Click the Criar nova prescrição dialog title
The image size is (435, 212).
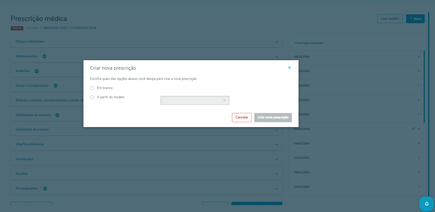[113, 68]
